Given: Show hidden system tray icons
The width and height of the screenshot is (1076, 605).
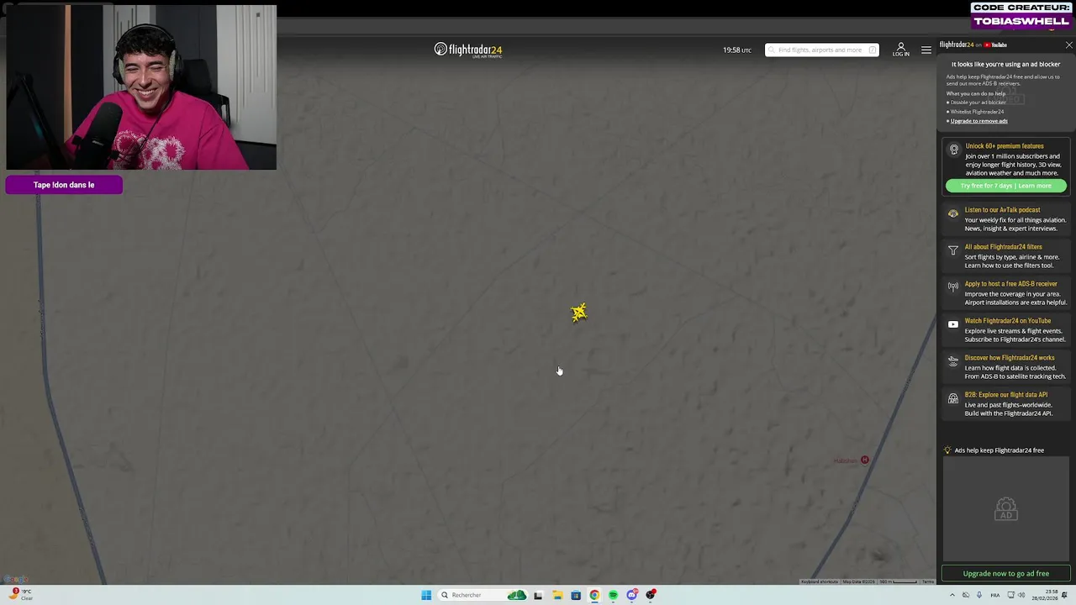Looking at the screenshot, I should tap(952, 595).
